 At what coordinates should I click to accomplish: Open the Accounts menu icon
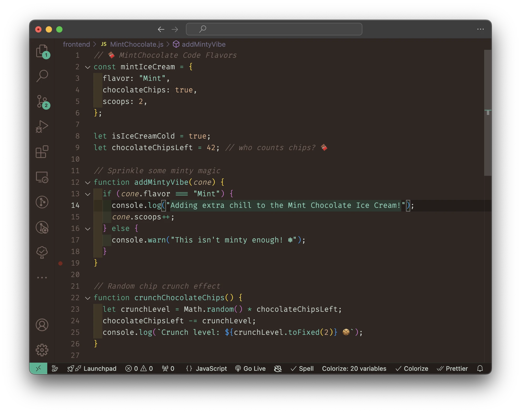(42, 325)
